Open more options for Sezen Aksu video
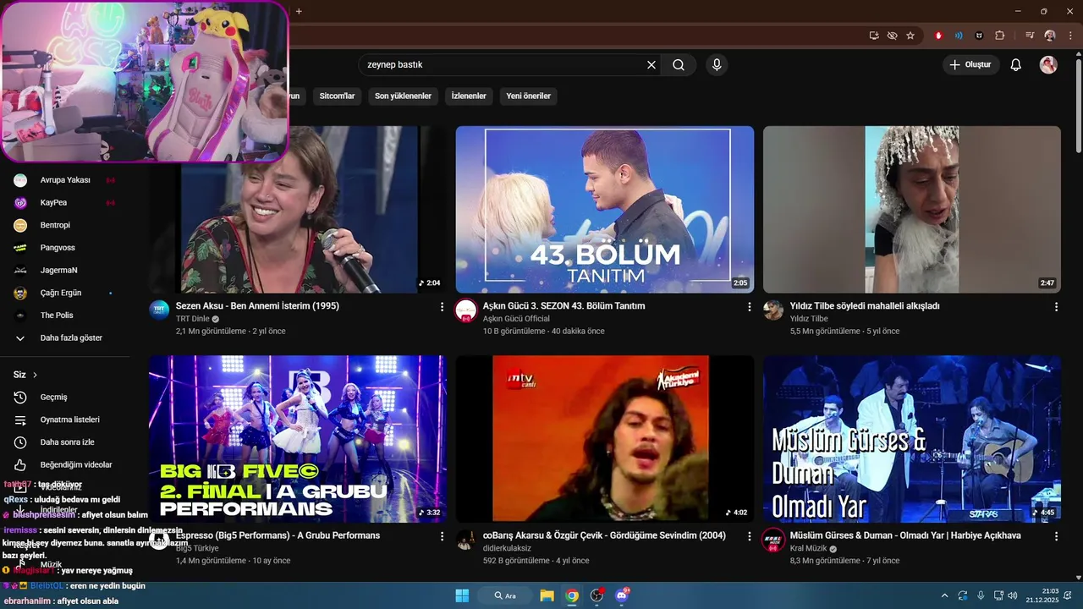Viewport: 1083px width, 609px height. coord(442,307)
